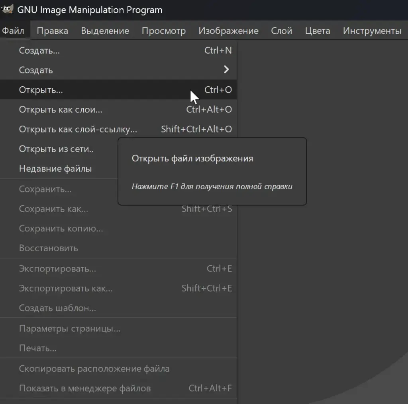Open Параметры страницы...

(x=118, y=328)
